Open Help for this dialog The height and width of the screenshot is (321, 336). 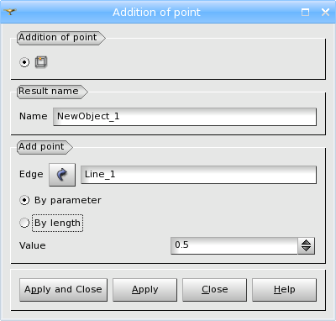point(284,290)
